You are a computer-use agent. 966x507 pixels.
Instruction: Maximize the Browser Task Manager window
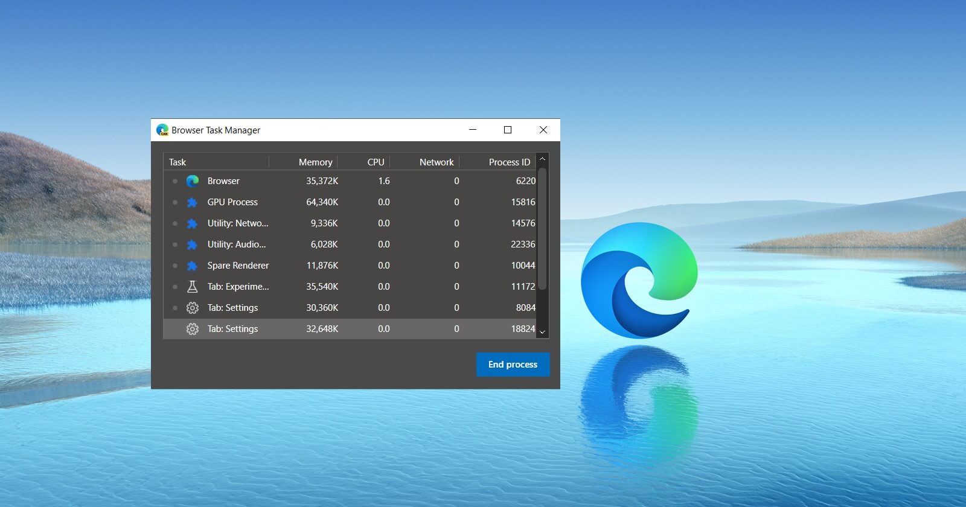coord(508,130)
